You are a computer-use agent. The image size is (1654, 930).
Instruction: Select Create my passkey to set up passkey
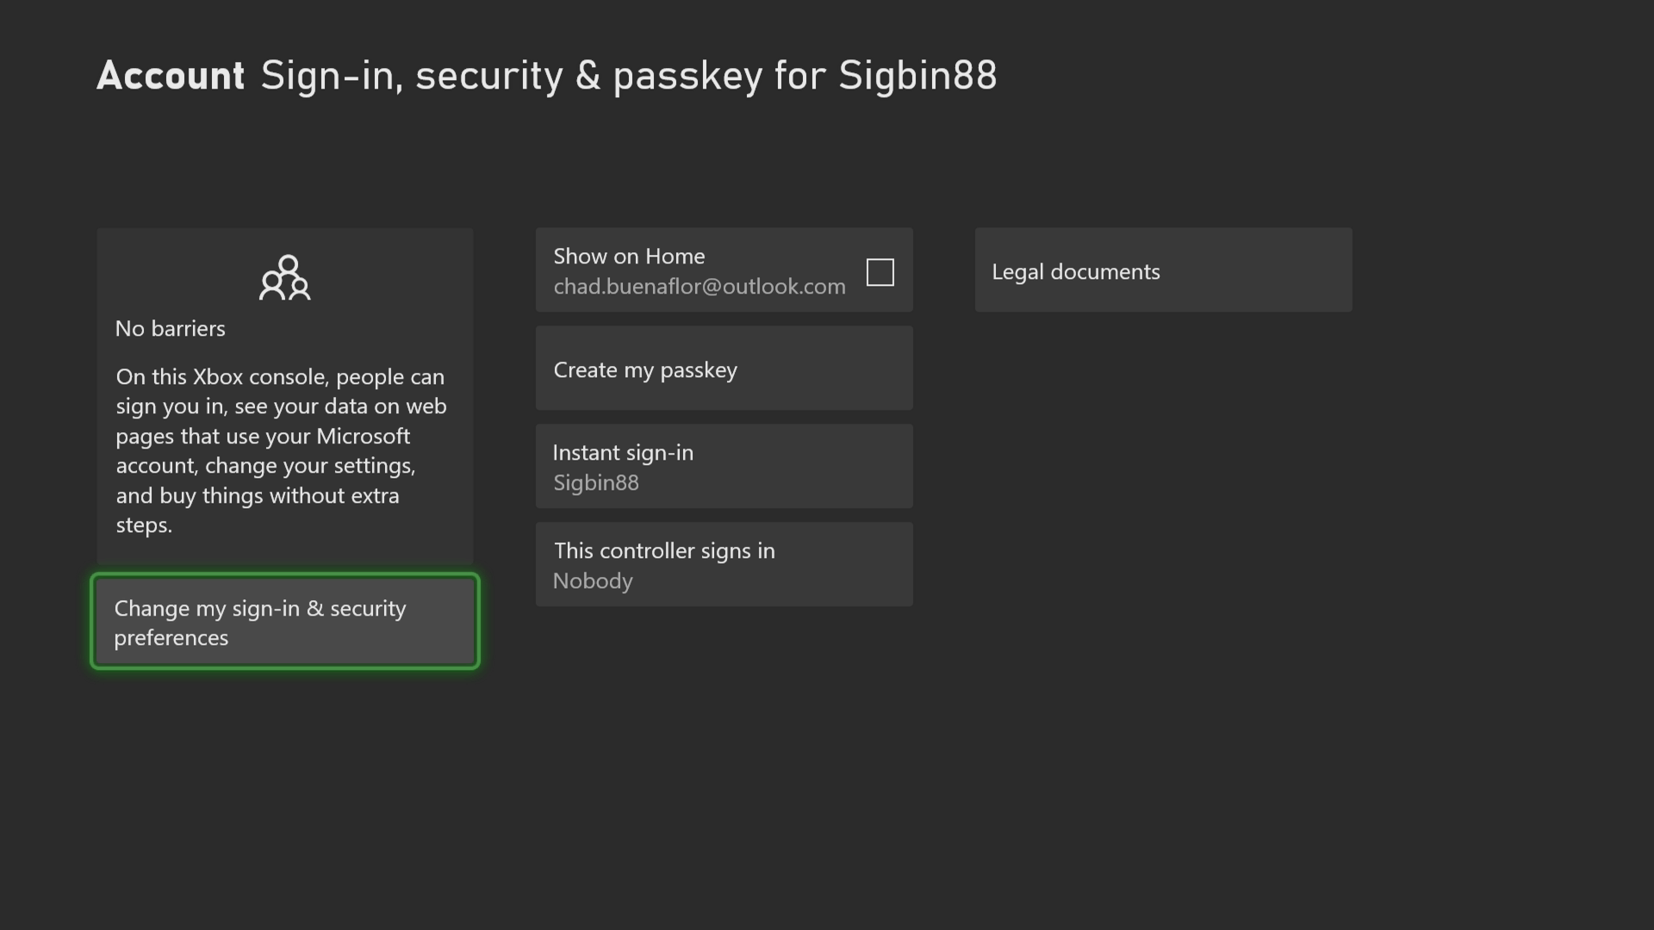[724, 369]
